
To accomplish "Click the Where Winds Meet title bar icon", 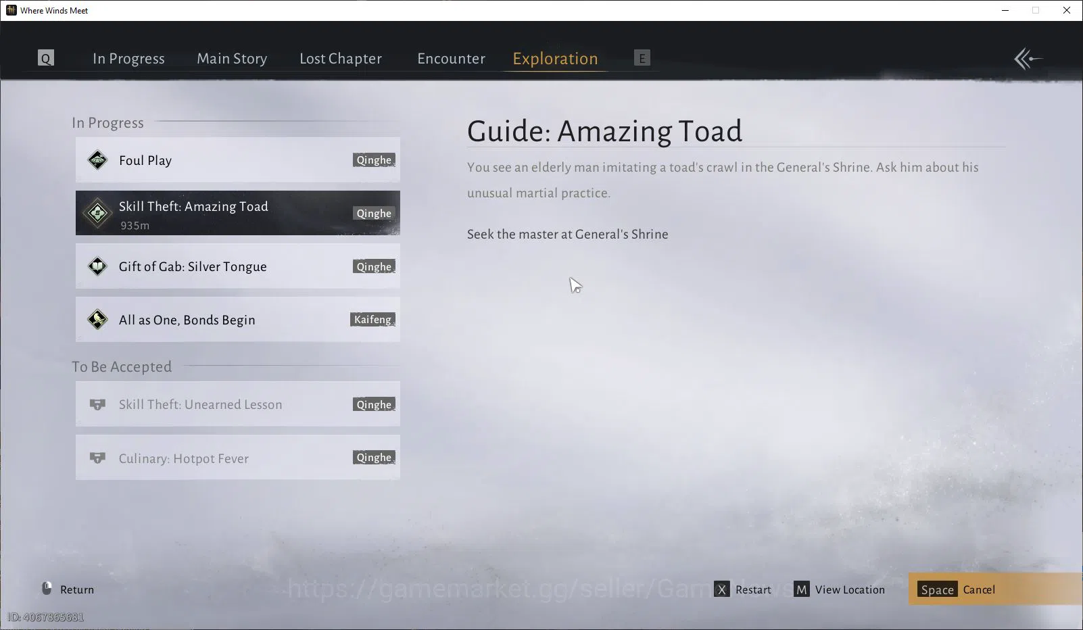I will (11, 10).
